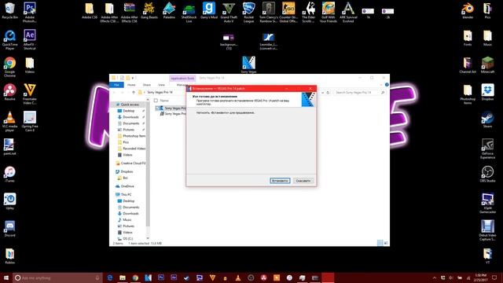
Task: Select the Gang Beasts desktop shortcut
Action: tap(149, 10)
